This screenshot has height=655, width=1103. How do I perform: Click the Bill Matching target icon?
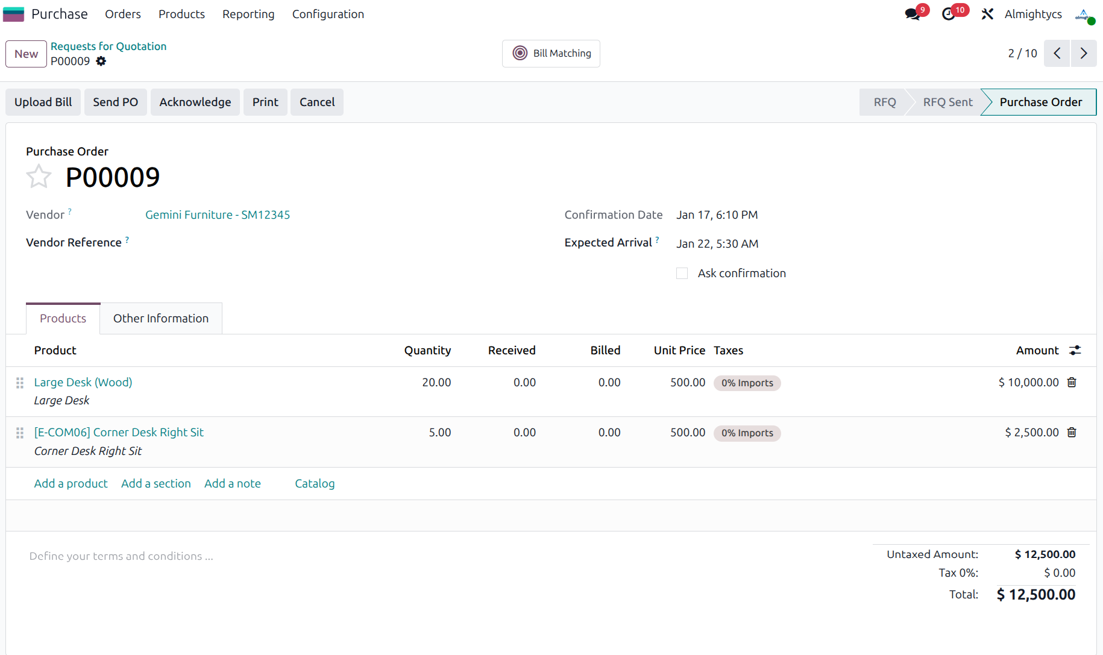click(x=520, y=53)
